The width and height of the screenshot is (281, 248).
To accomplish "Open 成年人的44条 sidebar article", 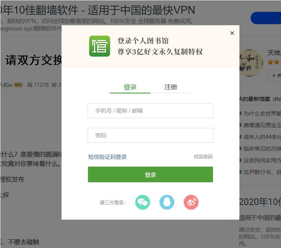I will 262,137.
